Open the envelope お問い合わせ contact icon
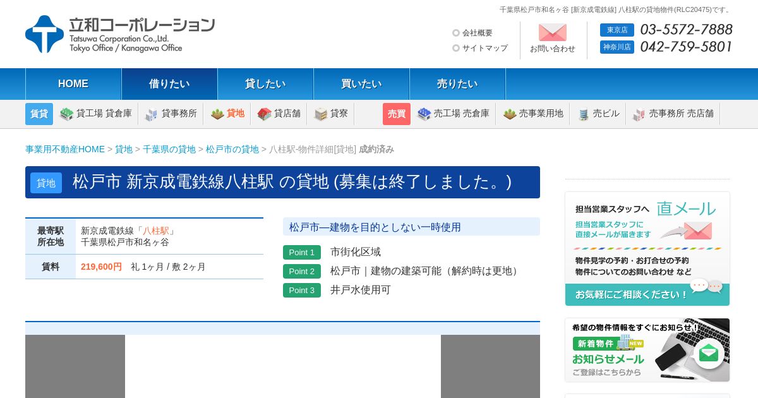The height and width of the screenshot is (398, 758). coord(553,32)
